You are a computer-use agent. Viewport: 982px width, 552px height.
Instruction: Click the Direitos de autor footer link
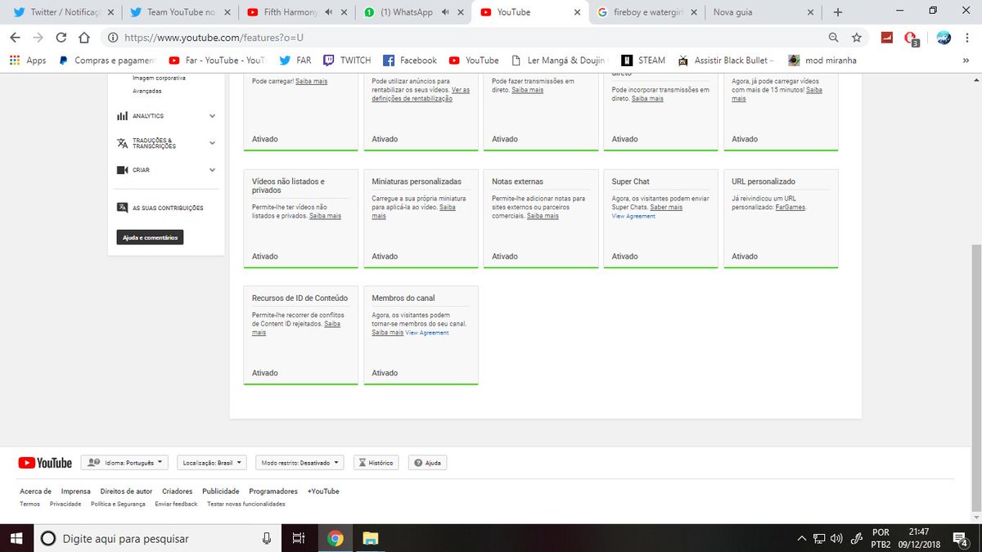(x=126, y=491)
